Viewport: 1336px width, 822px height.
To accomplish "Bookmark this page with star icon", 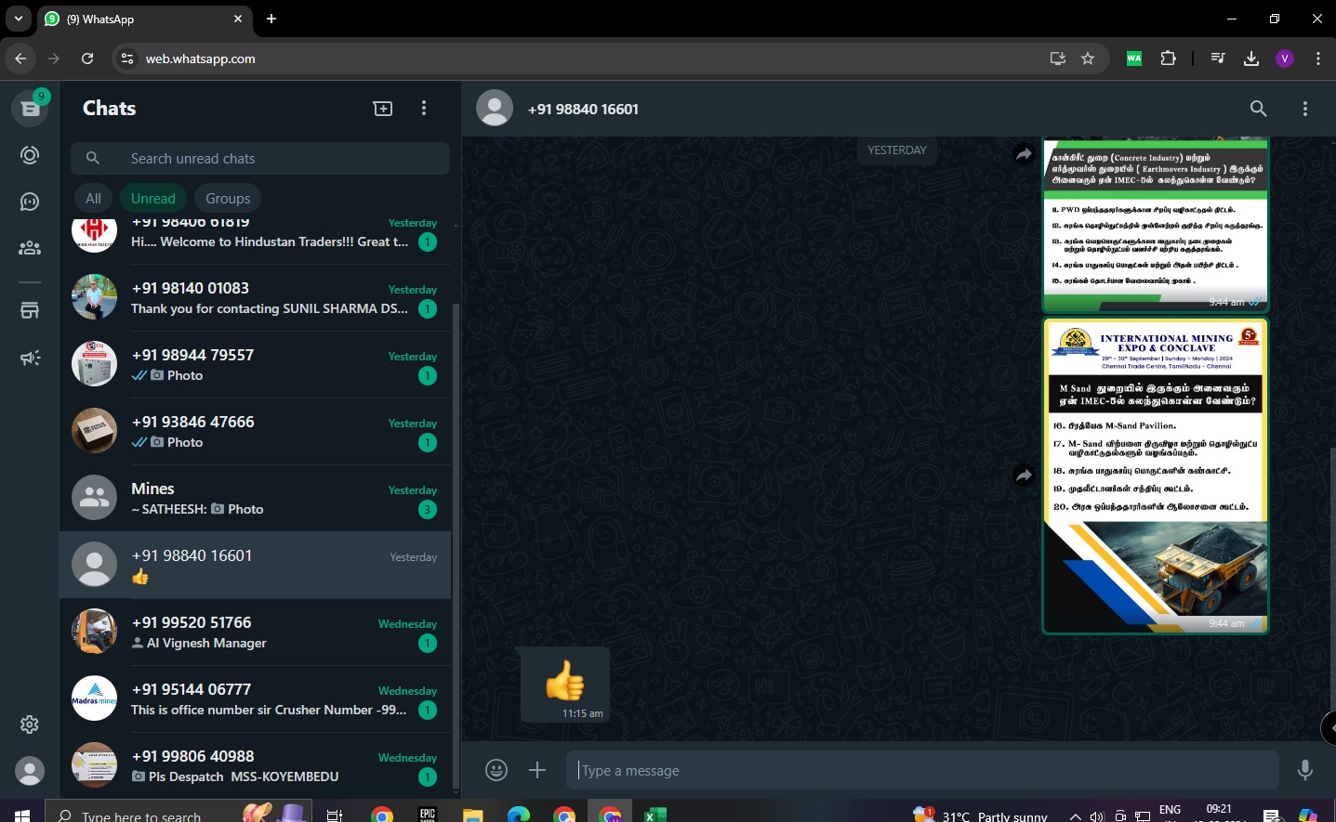I will tap(1088, 59).
